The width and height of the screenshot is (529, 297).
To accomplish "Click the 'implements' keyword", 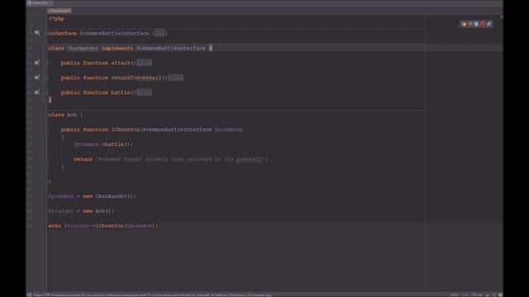I will click(117, 48).
